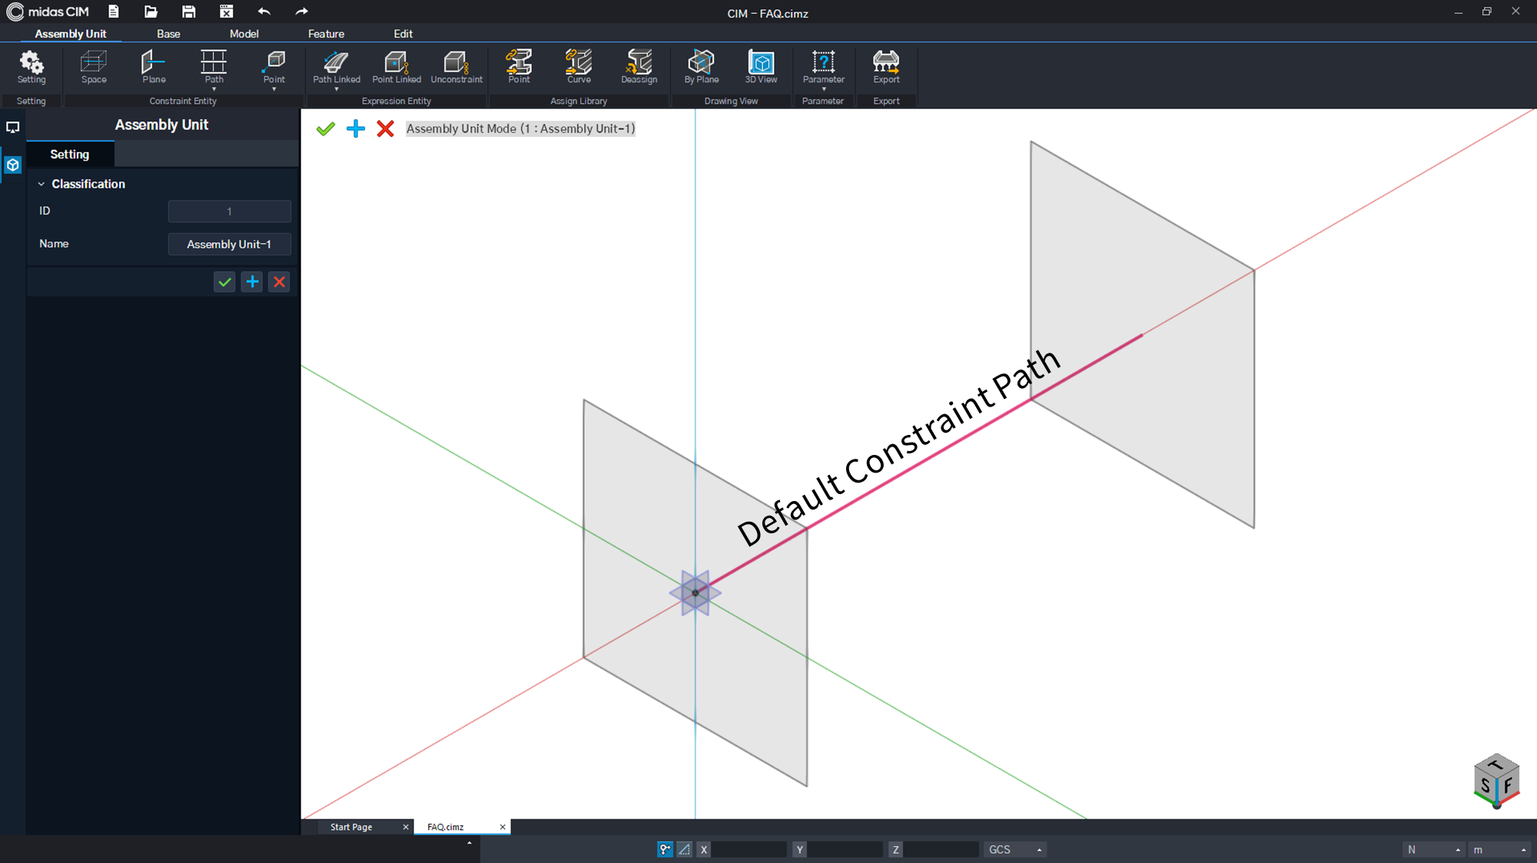Open the Model ribbon tab
Image resolution: width=1537 pixels, height=863 pixels.
(x=244, y=34)
